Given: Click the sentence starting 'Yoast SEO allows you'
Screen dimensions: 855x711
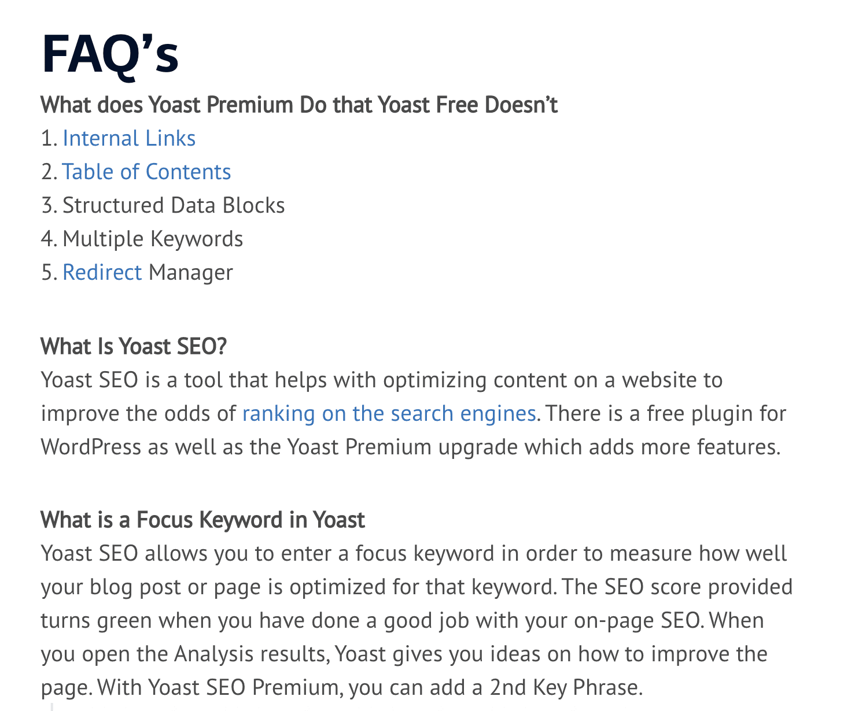Looking at the screenshot, I should point(414,571).
